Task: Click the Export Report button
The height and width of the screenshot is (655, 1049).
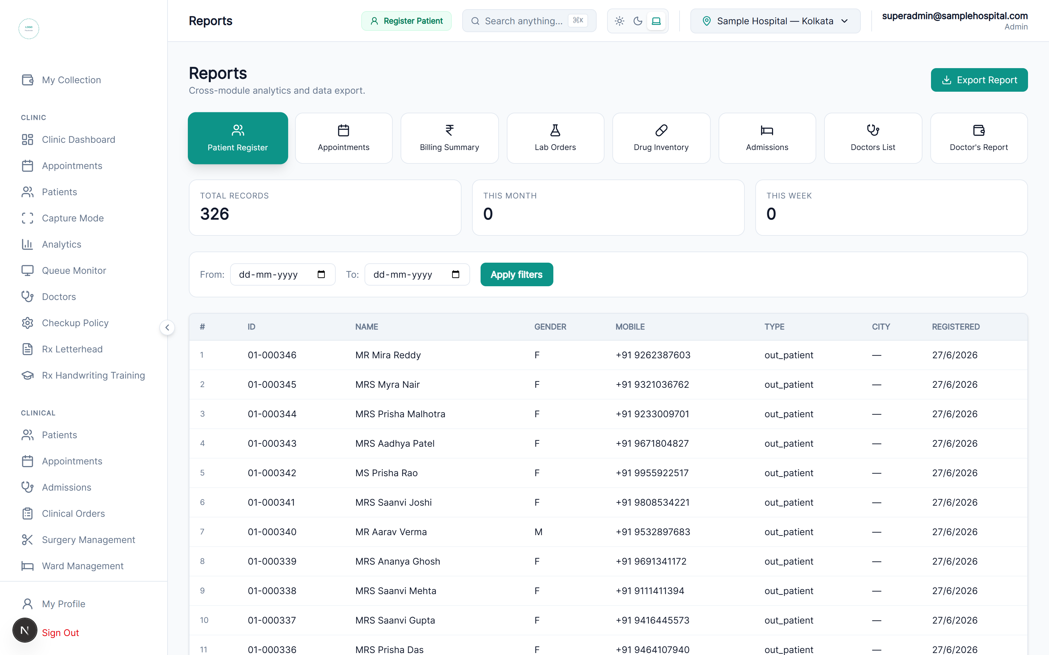Action: click(979, 80)
